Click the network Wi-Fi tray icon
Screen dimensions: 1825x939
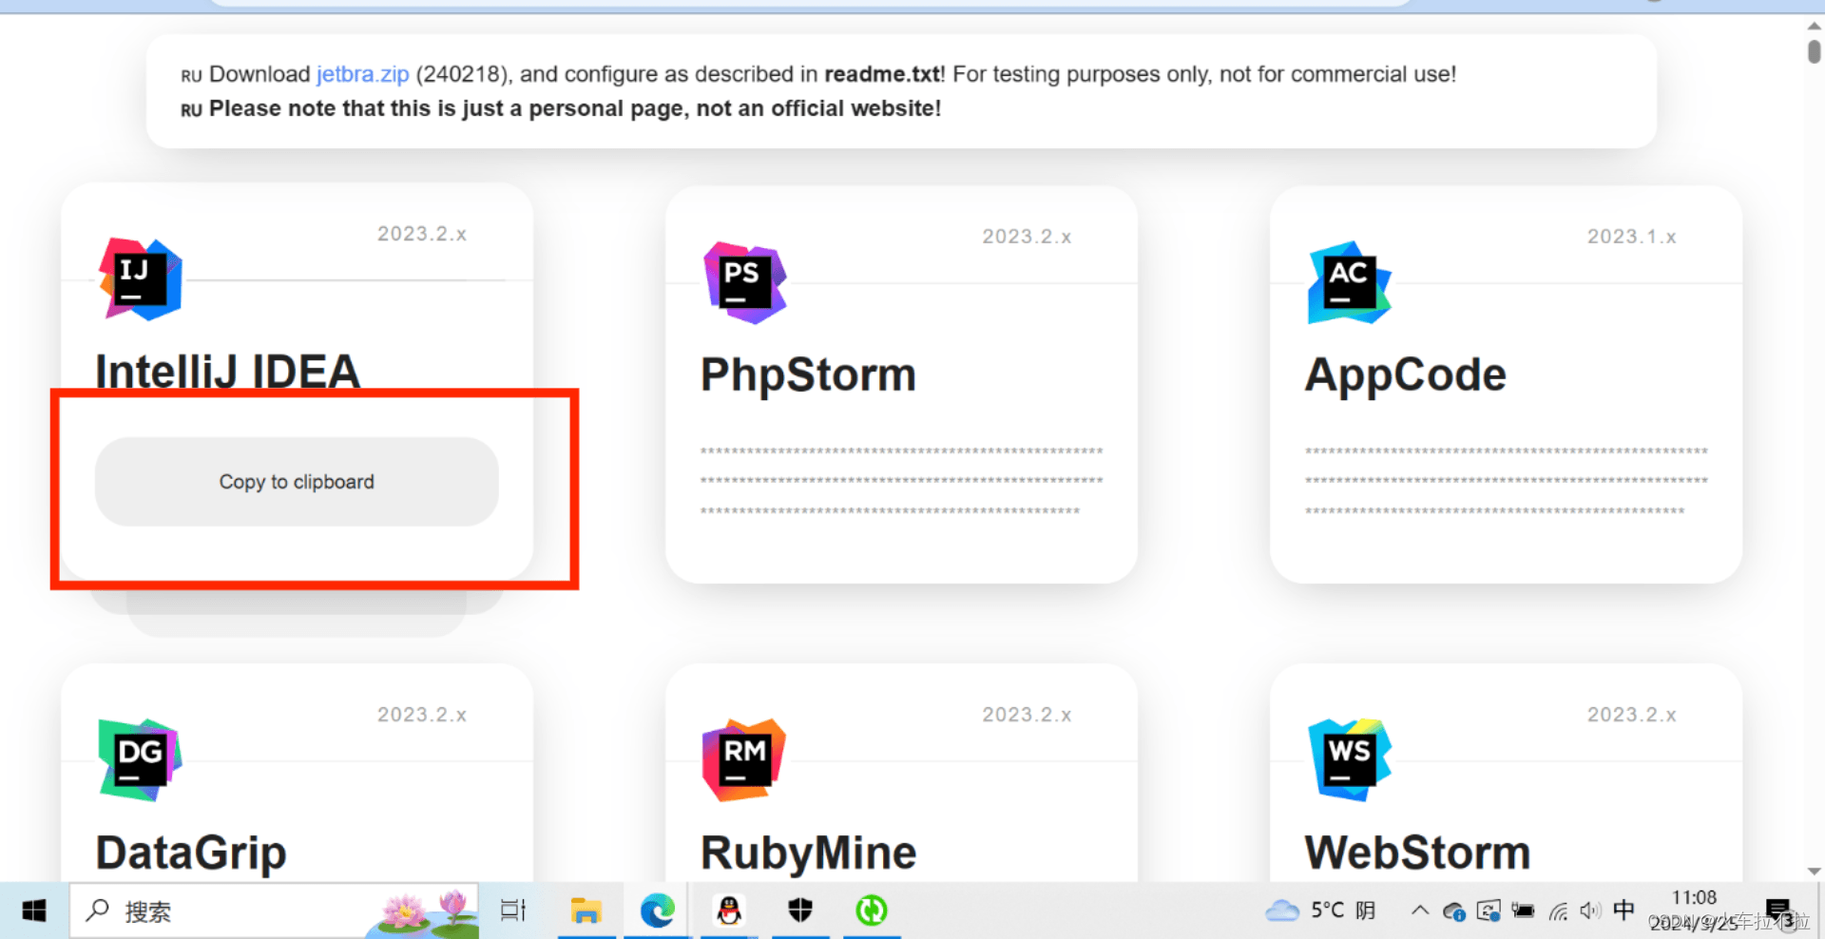point(1558,911)
